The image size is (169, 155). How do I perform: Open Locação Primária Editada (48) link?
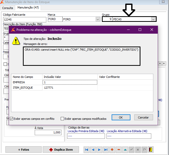pos(86,131)
